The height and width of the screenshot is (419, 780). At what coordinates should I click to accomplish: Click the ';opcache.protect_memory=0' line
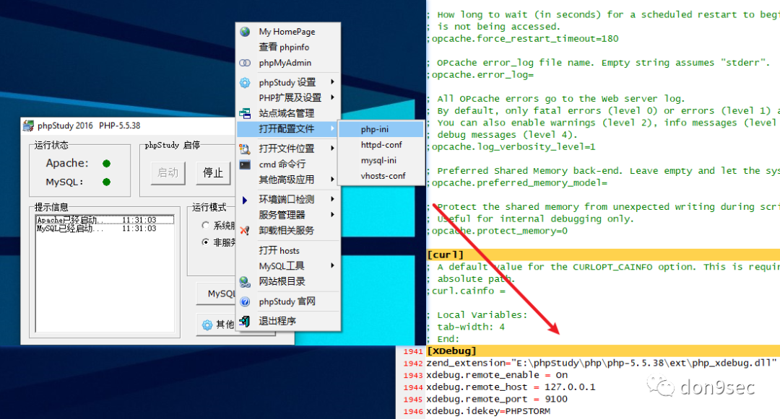(498, 231)
